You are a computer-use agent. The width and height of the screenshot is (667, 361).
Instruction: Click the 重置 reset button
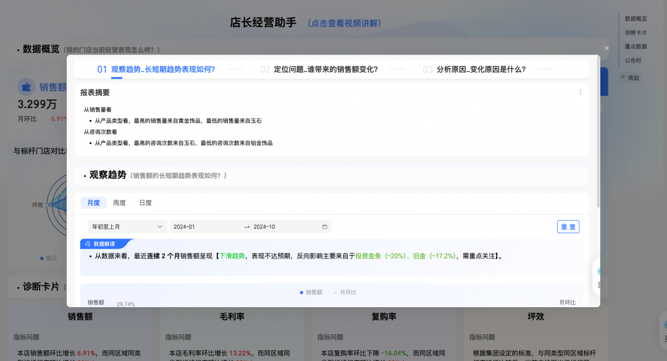tap(568, 227)
